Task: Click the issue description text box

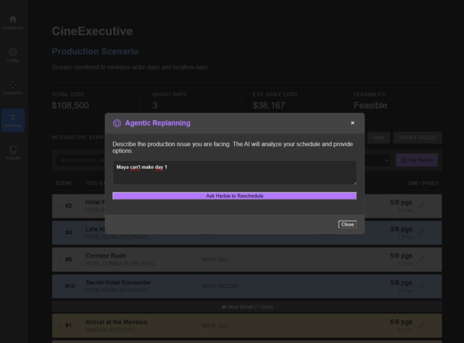Action: [234, 172]
